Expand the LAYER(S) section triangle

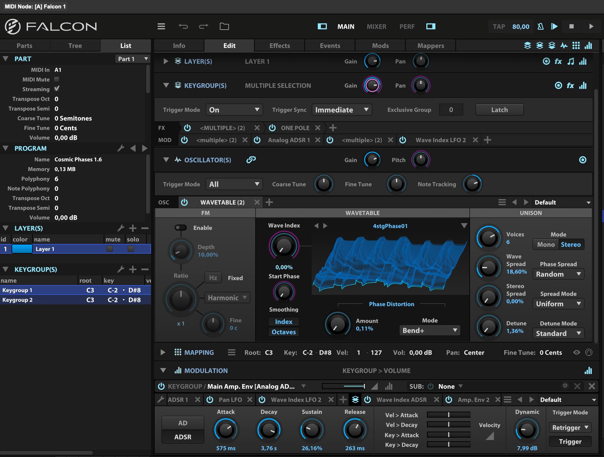pyautogui.click(x=166, y=61)
